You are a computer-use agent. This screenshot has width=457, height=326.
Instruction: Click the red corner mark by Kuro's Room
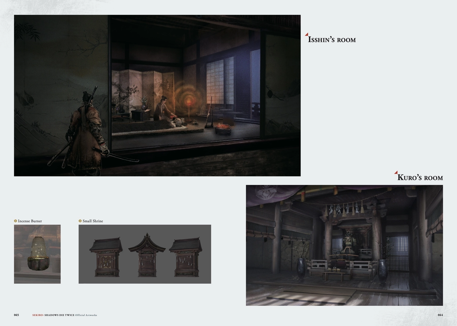pyautogui.click(x=396, y=172)
